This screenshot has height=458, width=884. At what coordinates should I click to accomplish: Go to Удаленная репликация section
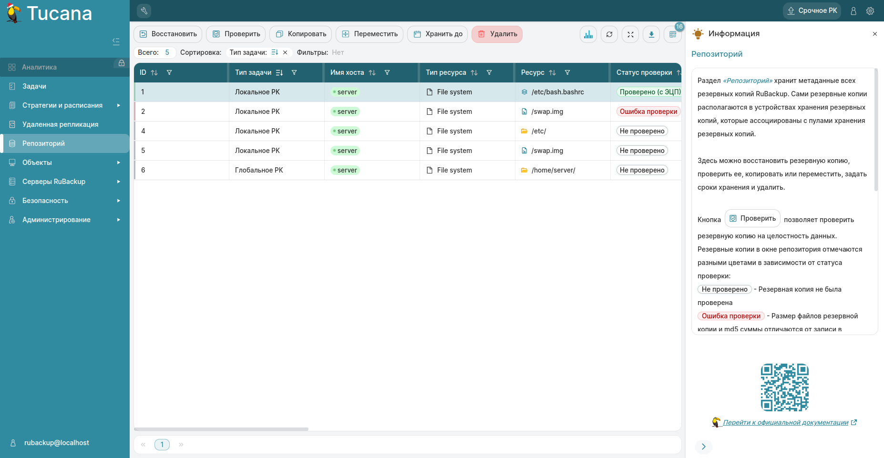pyautogui.click(x=60, y=124)
